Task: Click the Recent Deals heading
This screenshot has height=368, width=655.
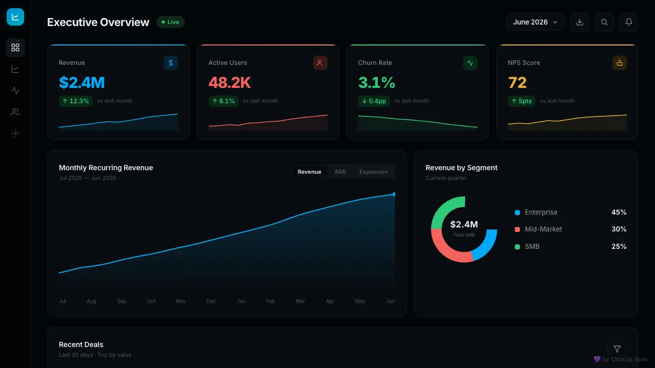Action: click(81, 344)
